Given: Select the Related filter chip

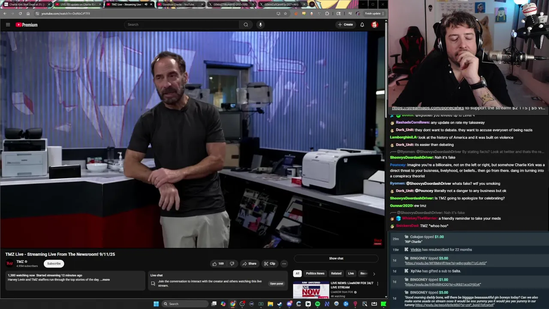Looking at the screenshot, I should [336, 273].
